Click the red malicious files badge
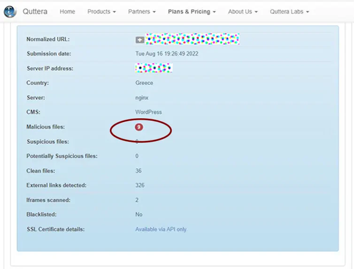The image size is (354, 269). [139, 127]
